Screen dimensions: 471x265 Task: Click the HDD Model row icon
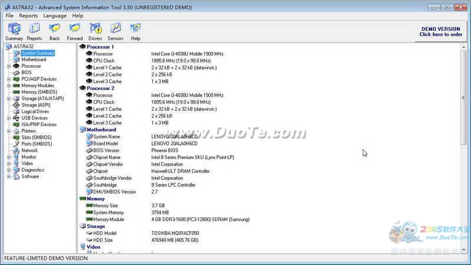coord(89,233)
